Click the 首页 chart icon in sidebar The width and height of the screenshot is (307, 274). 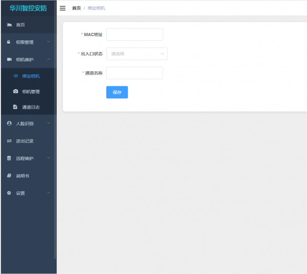pyautogui.click(x=9, y=25)
